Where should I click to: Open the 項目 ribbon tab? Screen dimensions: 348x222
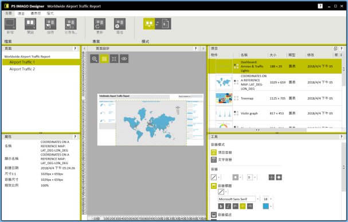pos(21,14)
